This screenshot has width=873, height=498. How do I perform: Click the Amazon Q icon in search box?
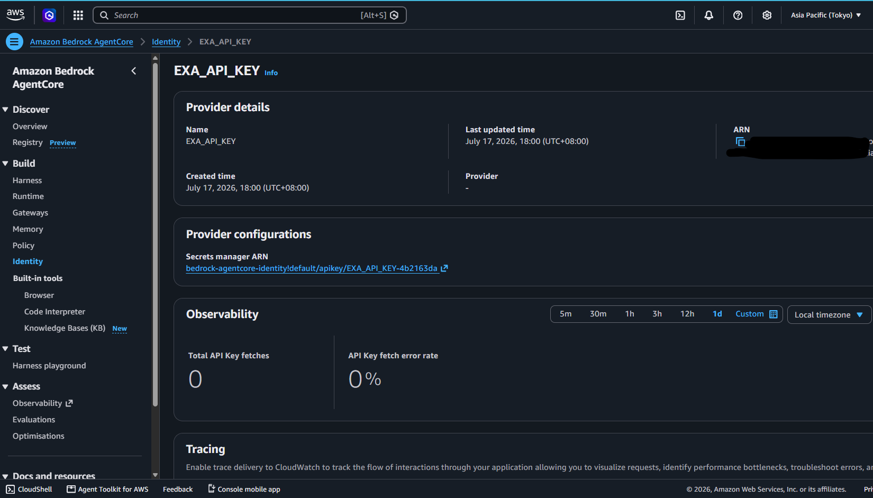[394, 15]
